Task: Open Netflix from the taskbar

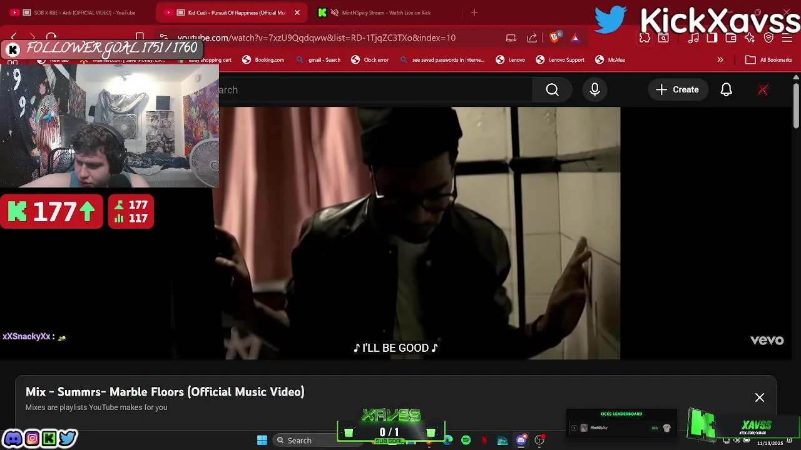Action: click(x=484, y=441)
